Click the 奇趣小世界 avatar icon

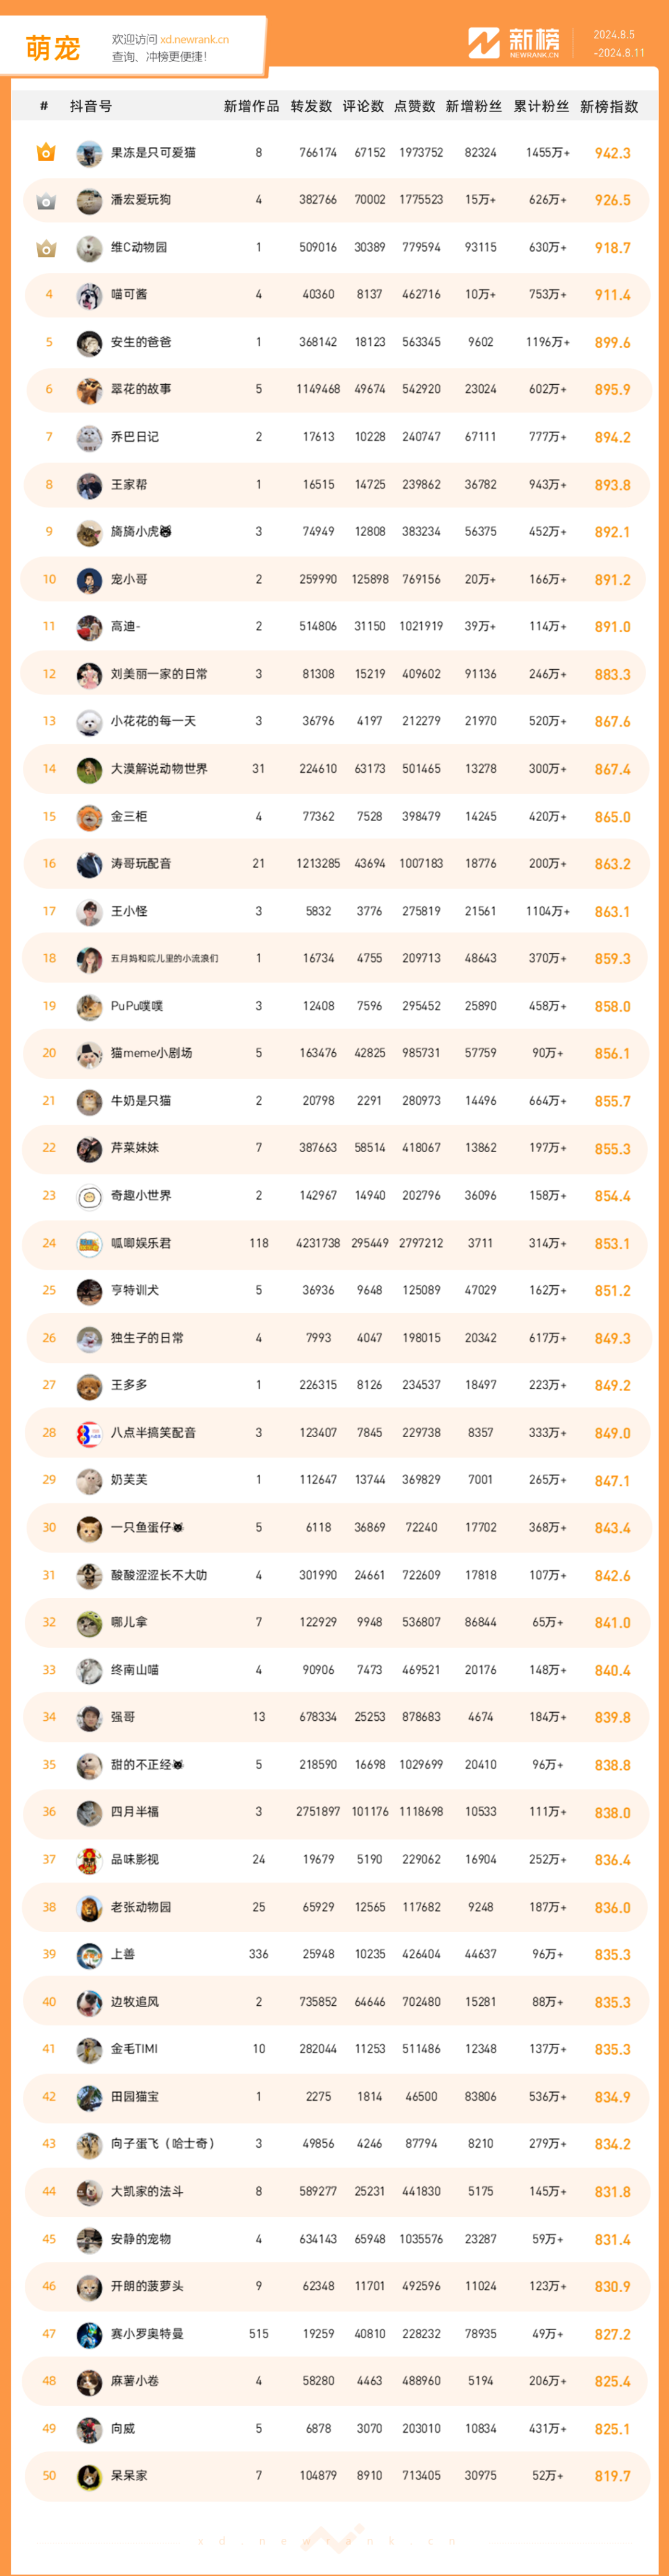(89, 1196)
